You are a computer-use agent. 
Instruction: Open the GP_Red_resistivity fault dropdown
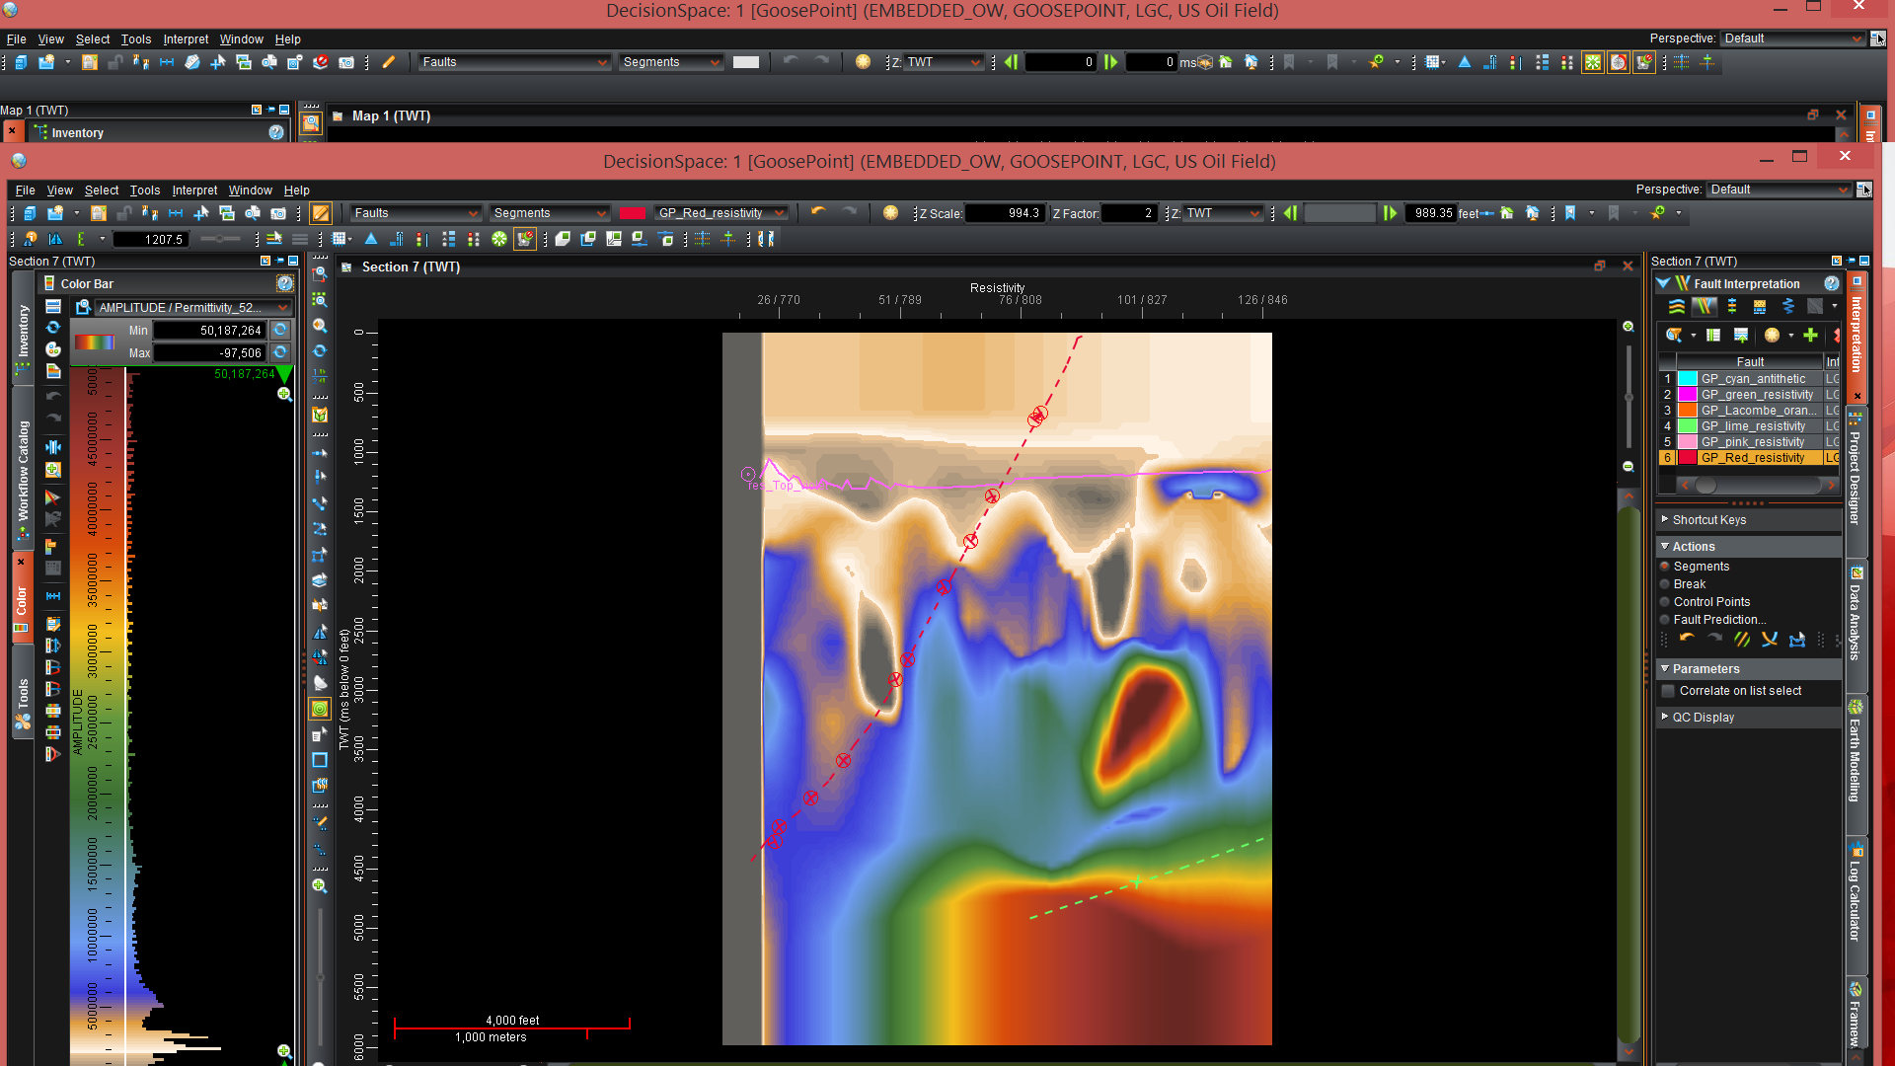pyautogui.click(x=720, y=213)
